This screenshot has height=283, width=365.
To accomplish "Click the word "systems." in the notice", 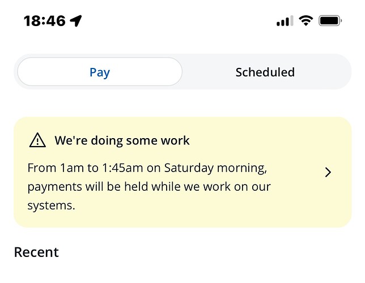I will [x=51, y=205].
